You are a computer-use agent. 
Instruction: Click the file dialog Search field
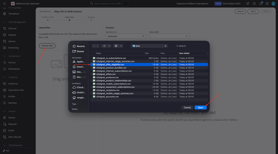click(191, 46)
